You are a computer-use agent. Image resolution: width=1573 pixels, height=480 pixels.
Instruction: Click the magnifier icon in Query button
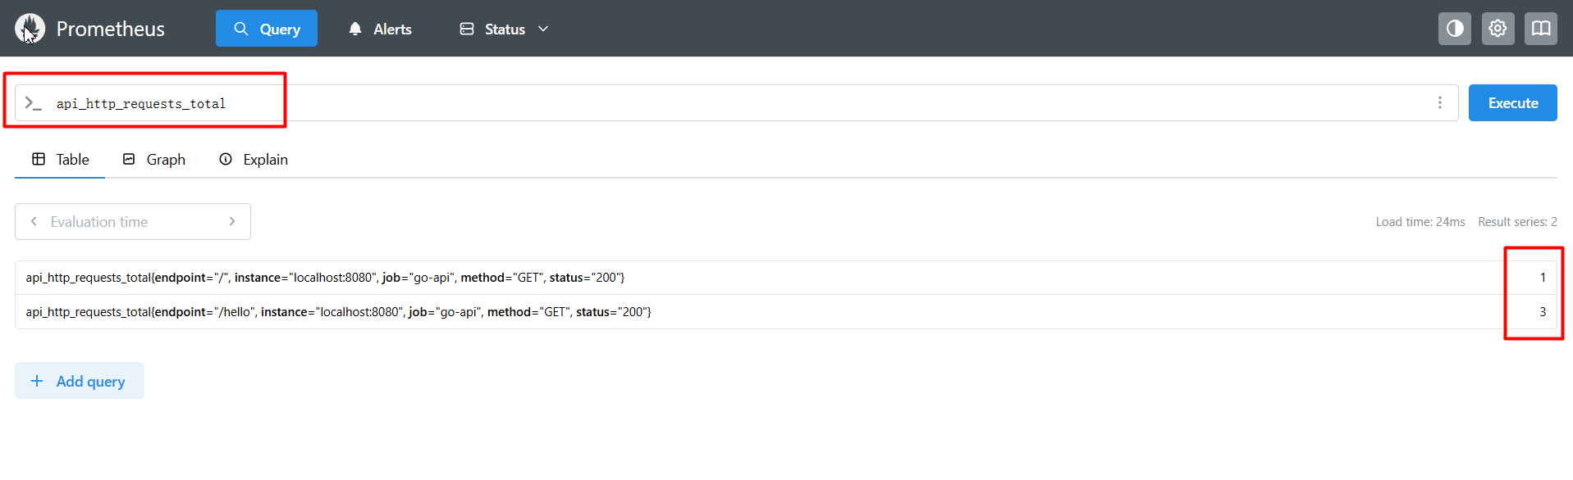tap(240, 29)
